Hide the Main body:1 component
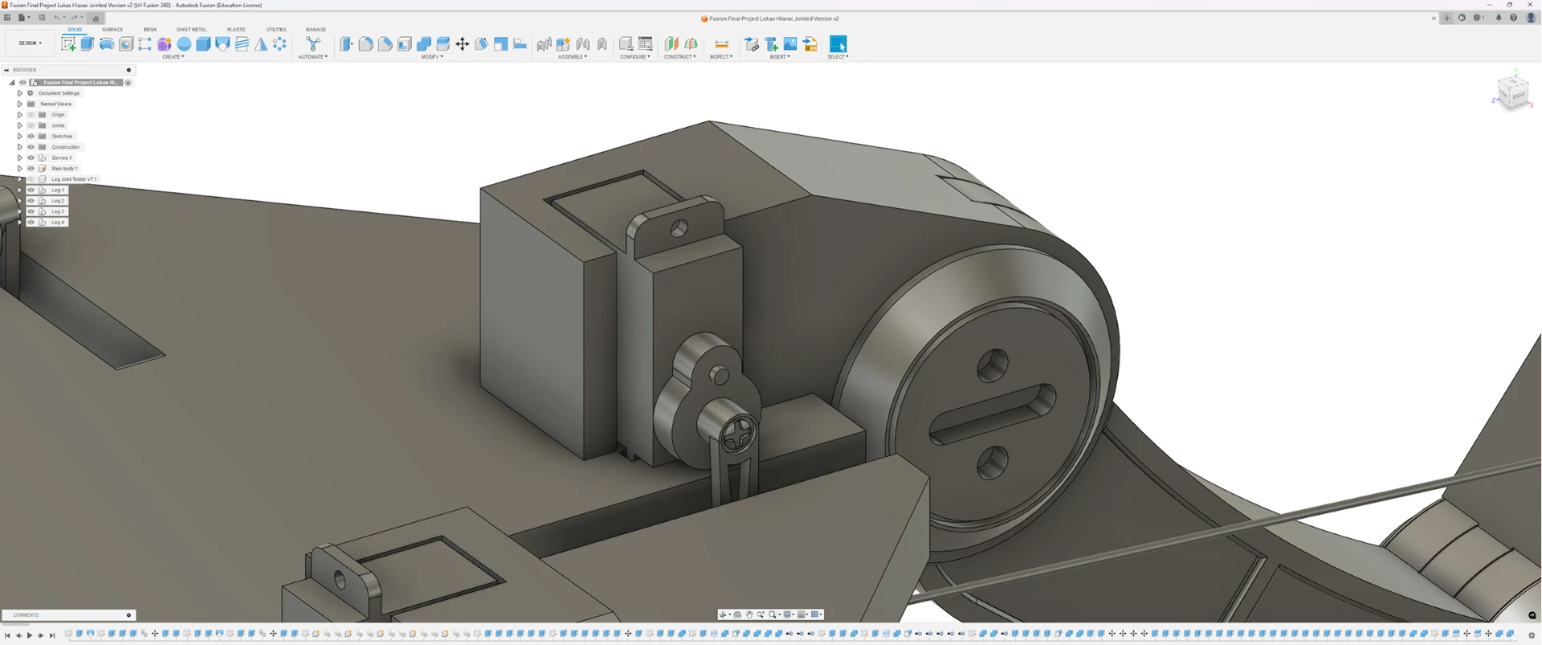 [x=31, y=169]
